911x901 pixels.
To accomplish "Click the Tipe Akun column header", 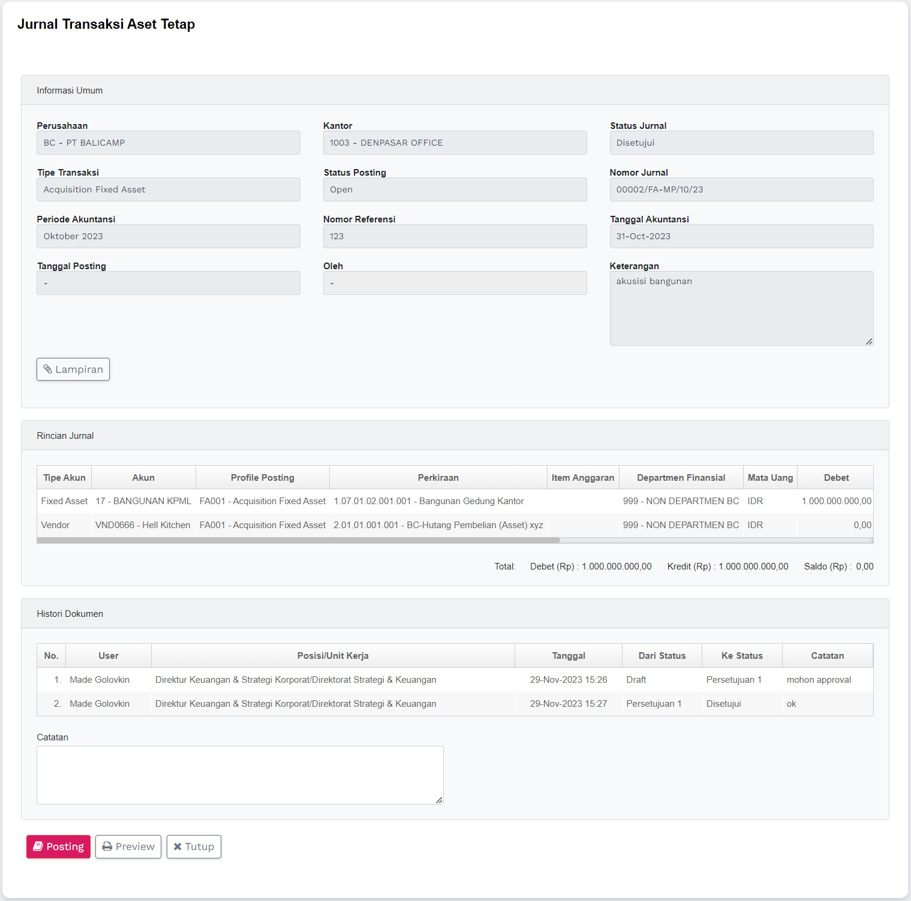I will [x=64, y=478].
